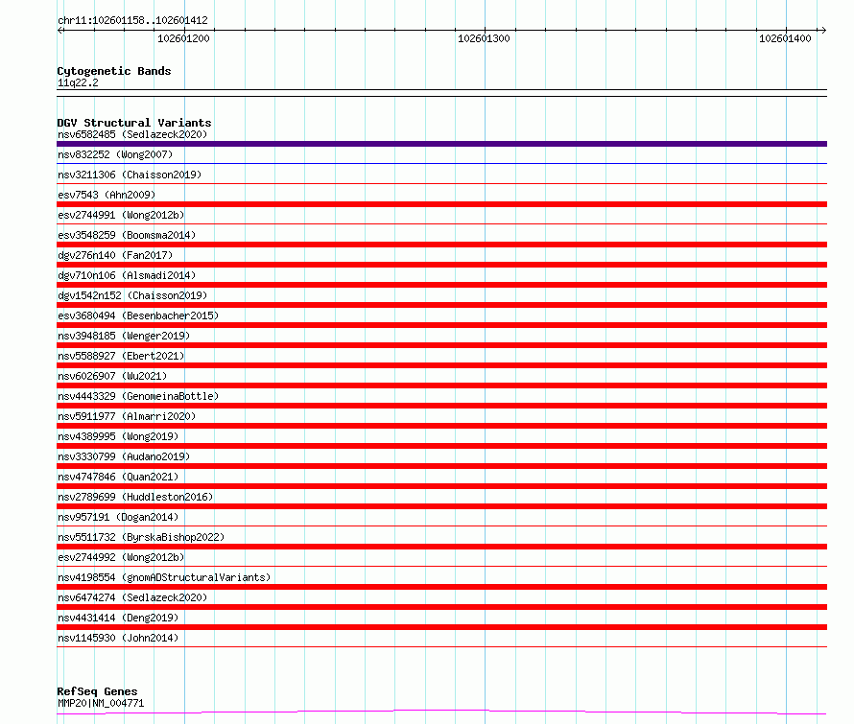The width and height of the screenshot is (854, 724).
Task: Open variant nsv1145930 (John2014)
Action: coord(118,638)
